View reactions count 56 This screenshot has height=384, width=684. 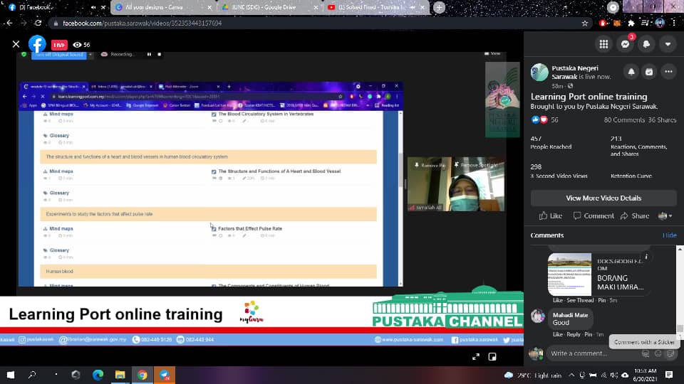coord(554,119)
